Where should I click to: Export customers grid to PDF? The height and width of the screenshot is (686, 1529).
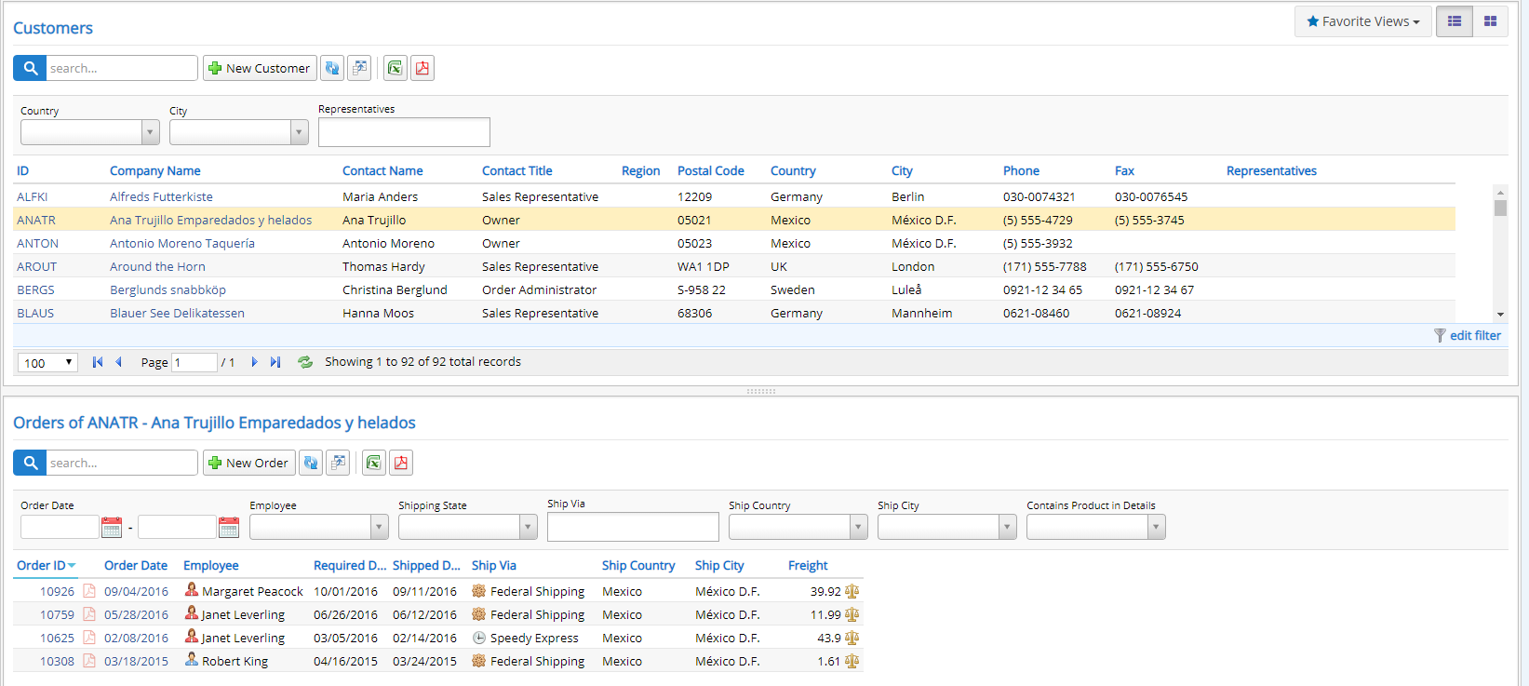[x=422, y=68]
